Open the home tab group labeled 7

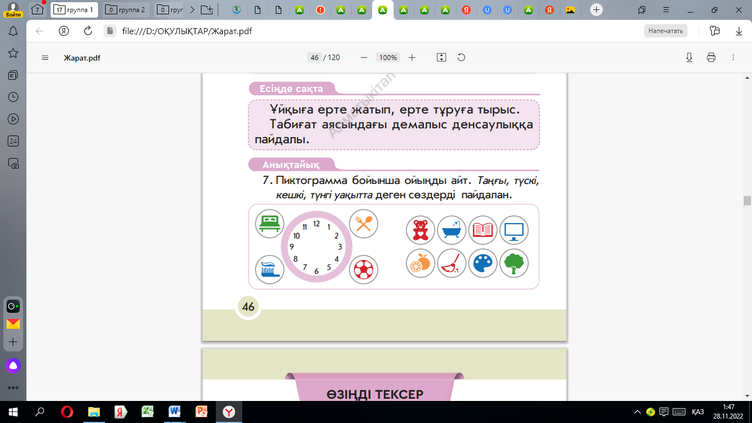click(37, 9)
